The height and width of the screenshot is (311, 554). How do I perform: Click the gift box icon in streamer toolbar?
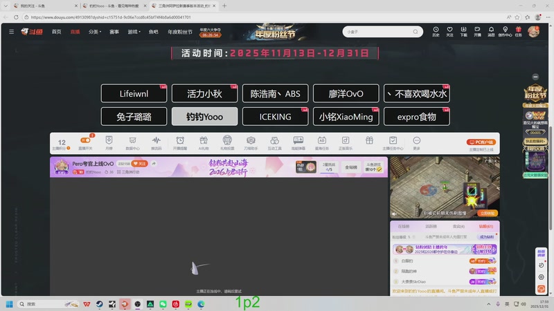(x=369, y=140)
